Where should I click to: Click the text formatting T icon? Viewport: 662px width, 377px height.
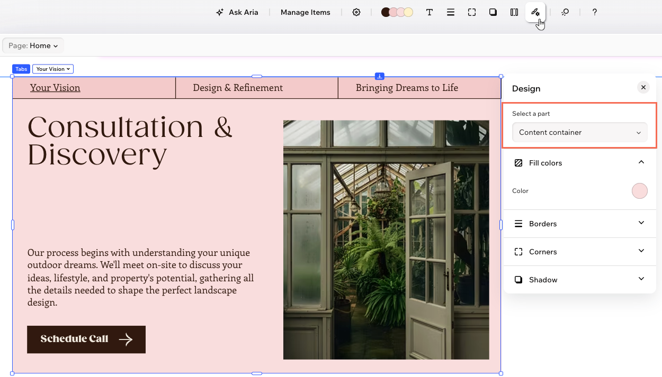[x=430, y=12]
